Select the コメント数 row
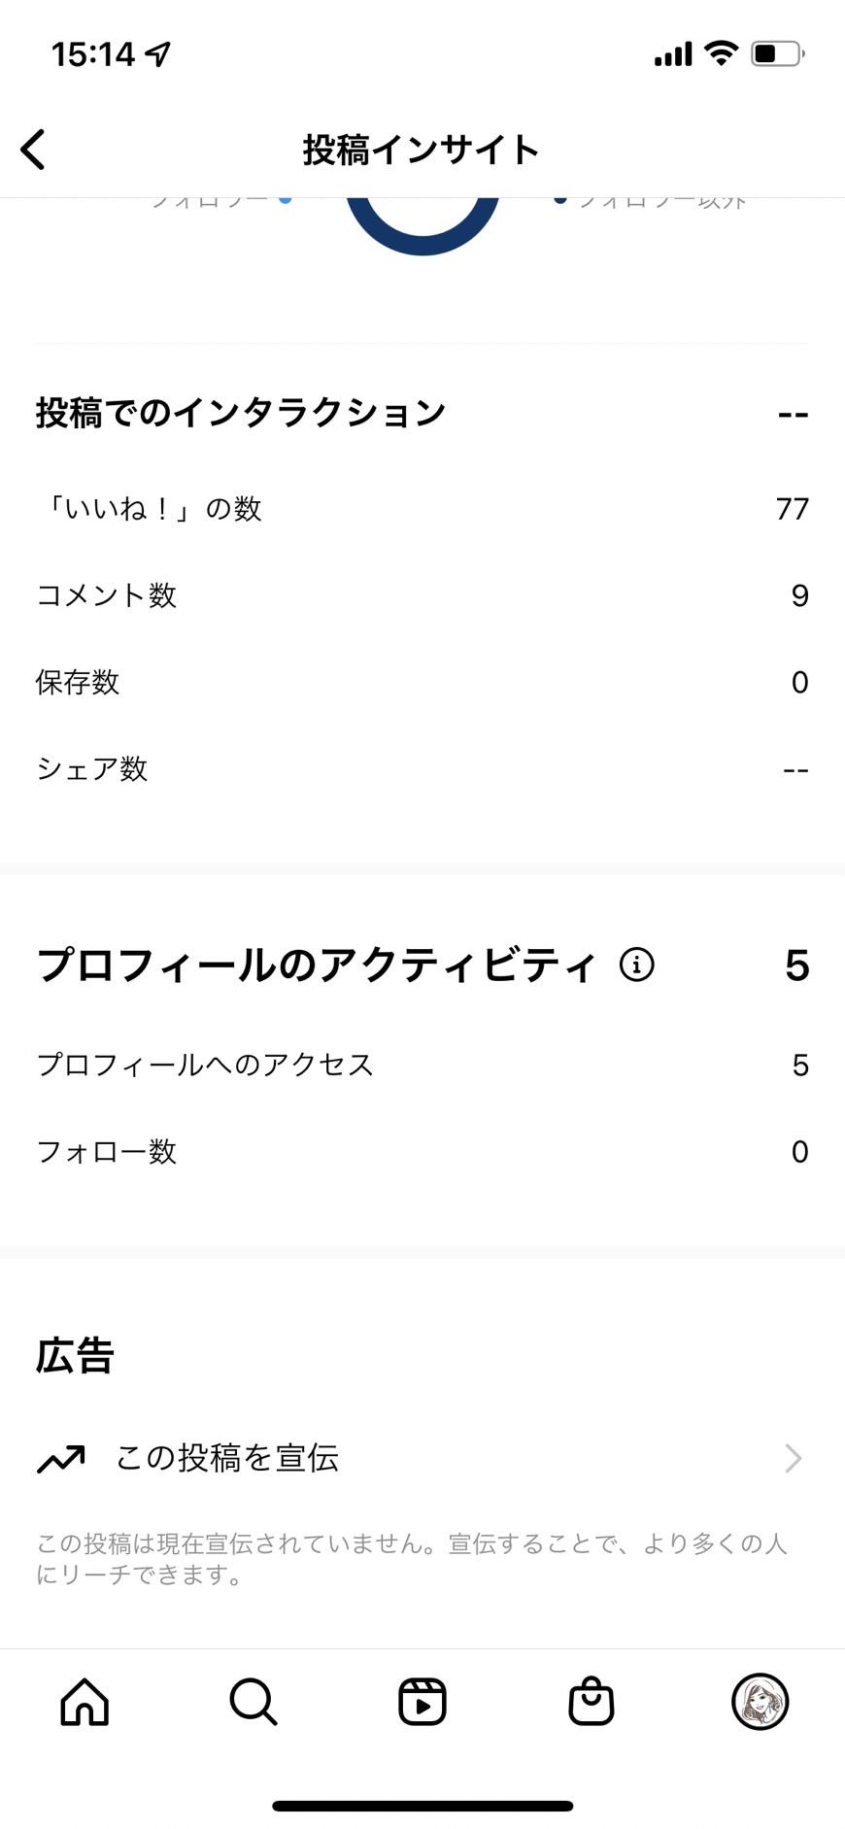Viewport: 845px width, 1829px height. (x=422, y=595)
